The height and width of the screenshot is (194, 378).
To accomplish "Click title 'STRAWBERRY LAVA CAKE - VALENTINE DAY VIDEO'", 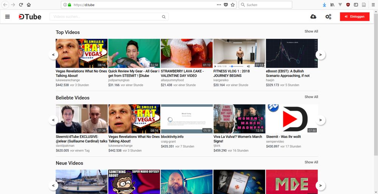I will click(183, 73).
